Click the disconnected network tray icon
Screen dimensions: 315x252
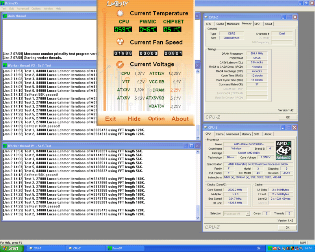[297, 248]
